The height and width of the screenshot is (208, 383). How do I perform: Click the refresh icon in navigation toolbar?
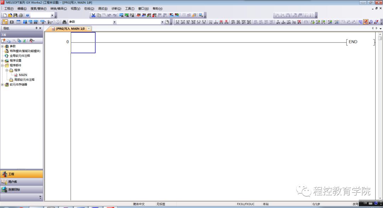pyautogui.click(x=24, y=41)
